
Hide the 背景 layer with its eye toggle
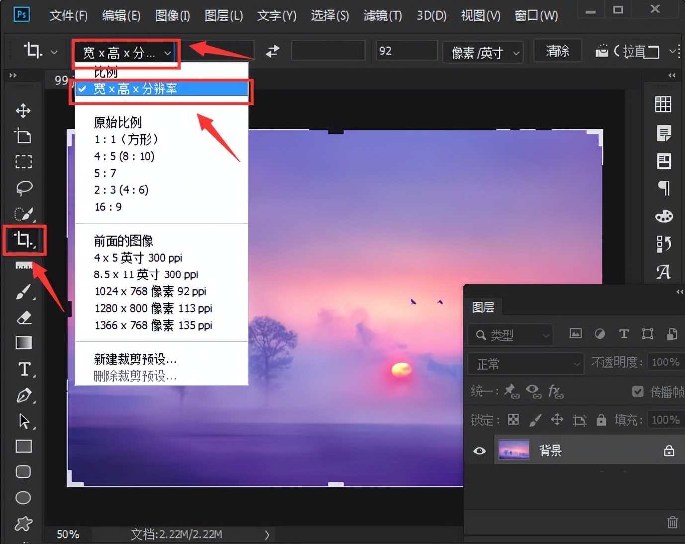[x=479, y=450]
